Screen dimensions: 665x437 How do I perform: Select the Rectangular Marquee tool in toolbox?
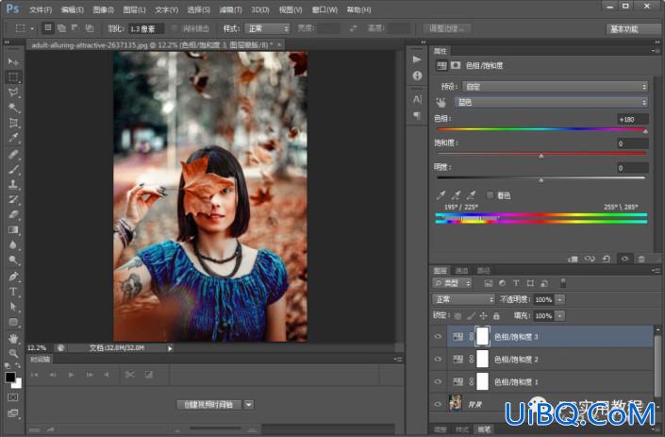pyautogui.click(x=13, y=77)
